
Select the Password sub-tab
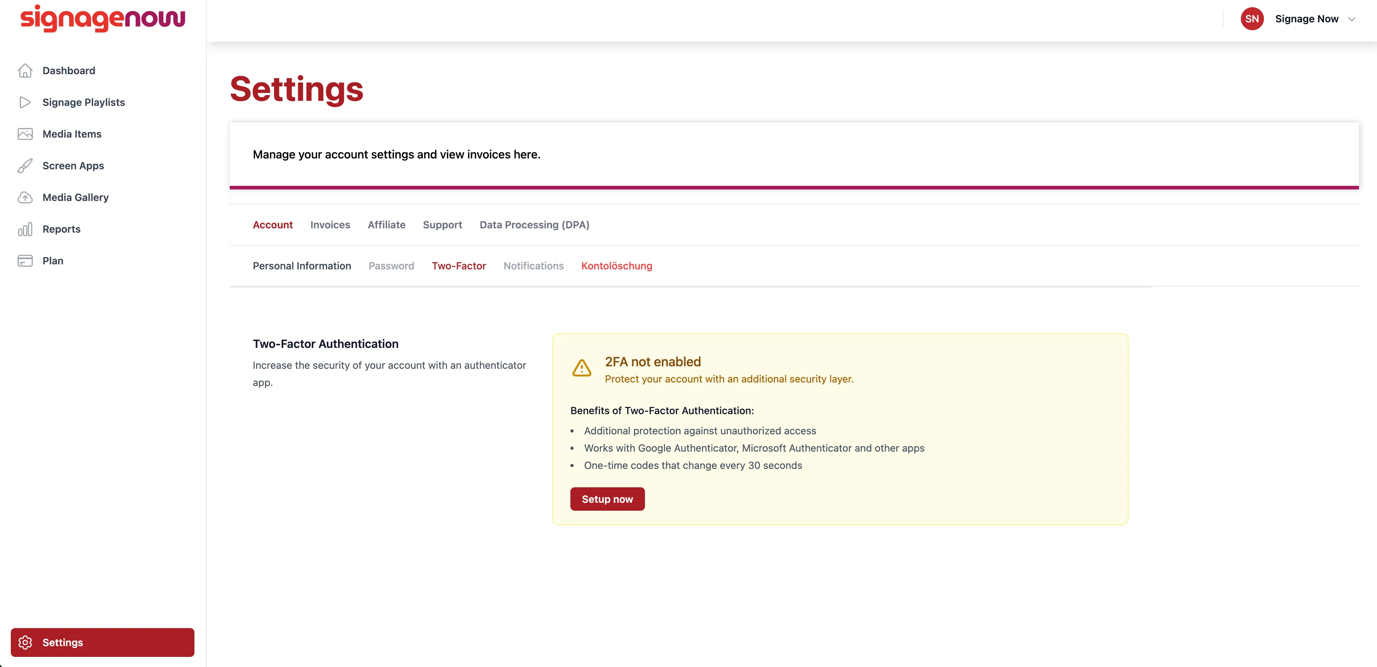point(391,266)
